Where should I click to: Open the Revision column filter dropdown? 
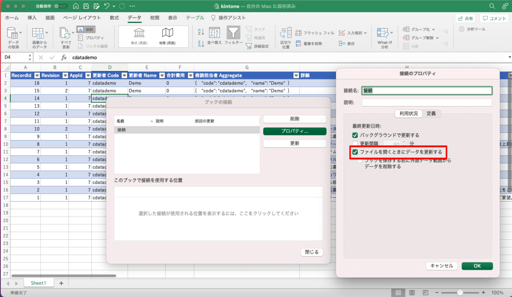click(x=65, y=75)
